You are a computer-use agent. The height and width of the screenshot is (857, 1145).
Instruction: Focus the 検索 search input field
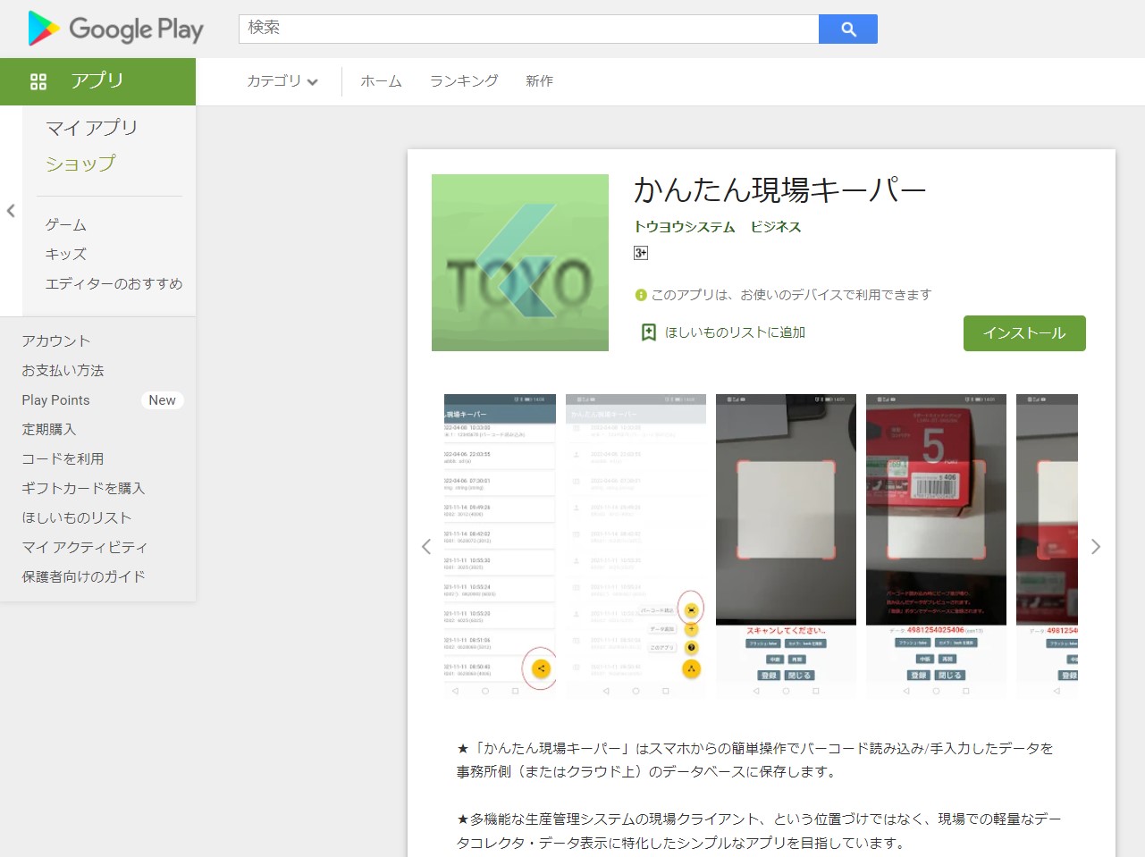coord(528,29)
